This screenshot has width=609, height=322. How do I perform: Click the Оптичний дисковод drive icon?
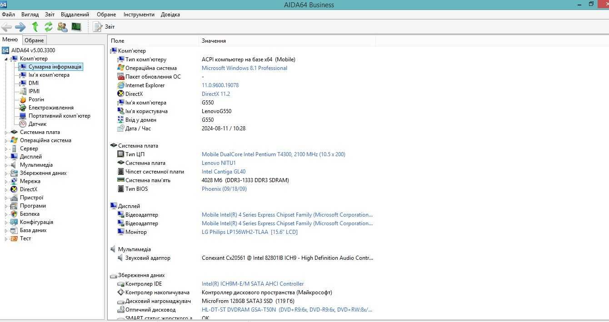click(120, 310)
